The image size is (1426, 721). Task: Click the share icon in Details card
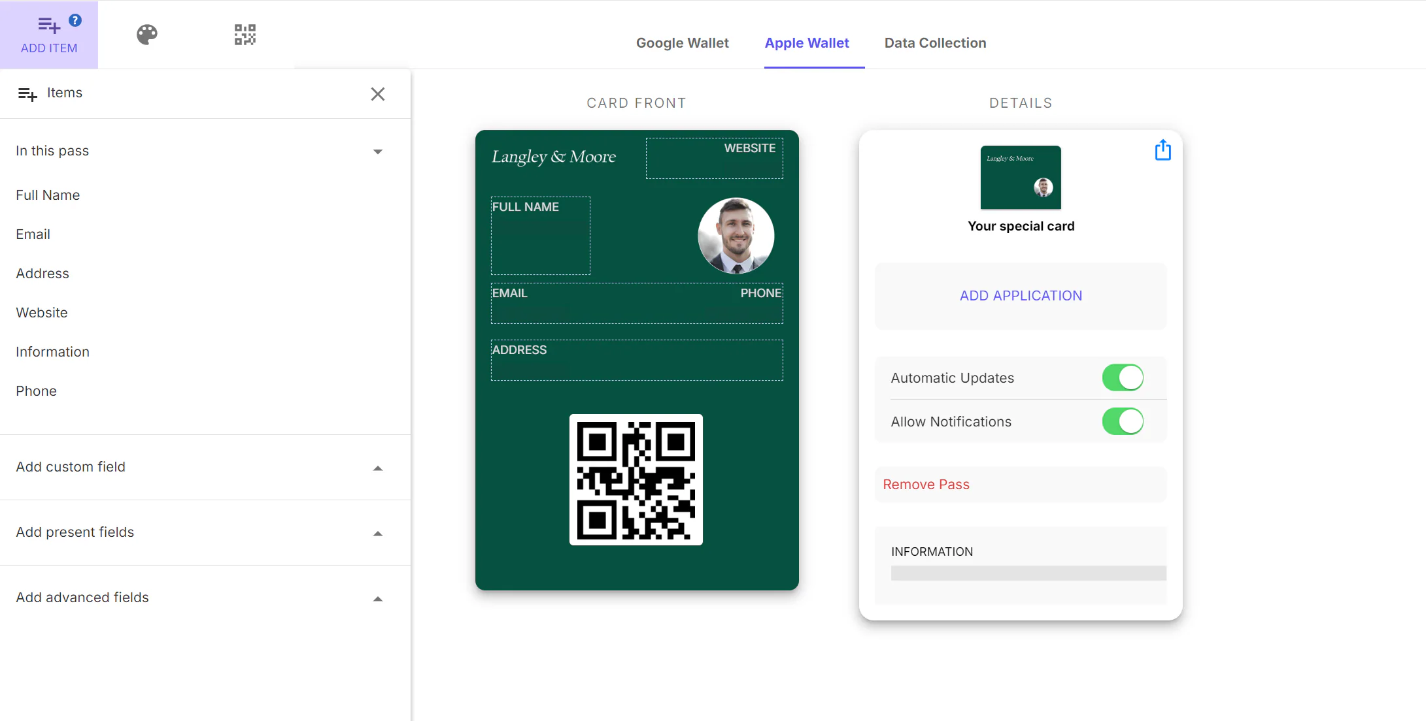[1163, 150]
